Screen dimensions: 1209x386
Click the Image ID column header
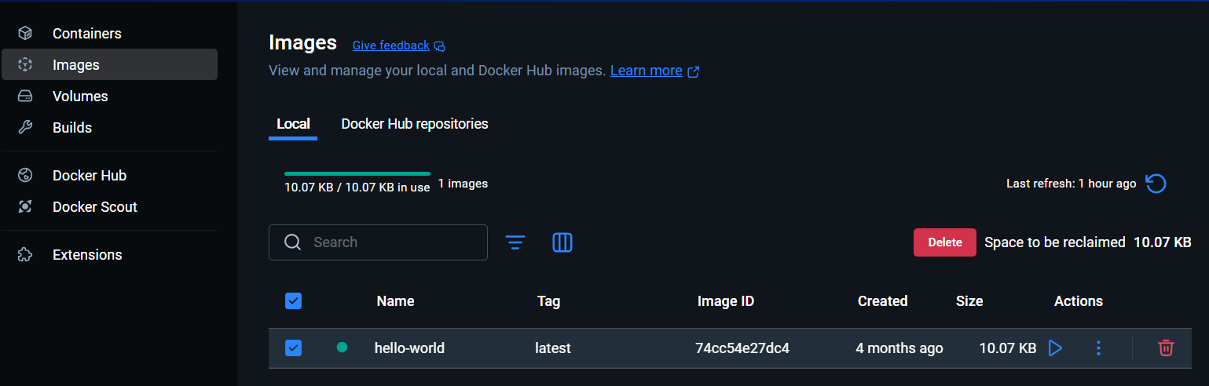pos(726,301)
